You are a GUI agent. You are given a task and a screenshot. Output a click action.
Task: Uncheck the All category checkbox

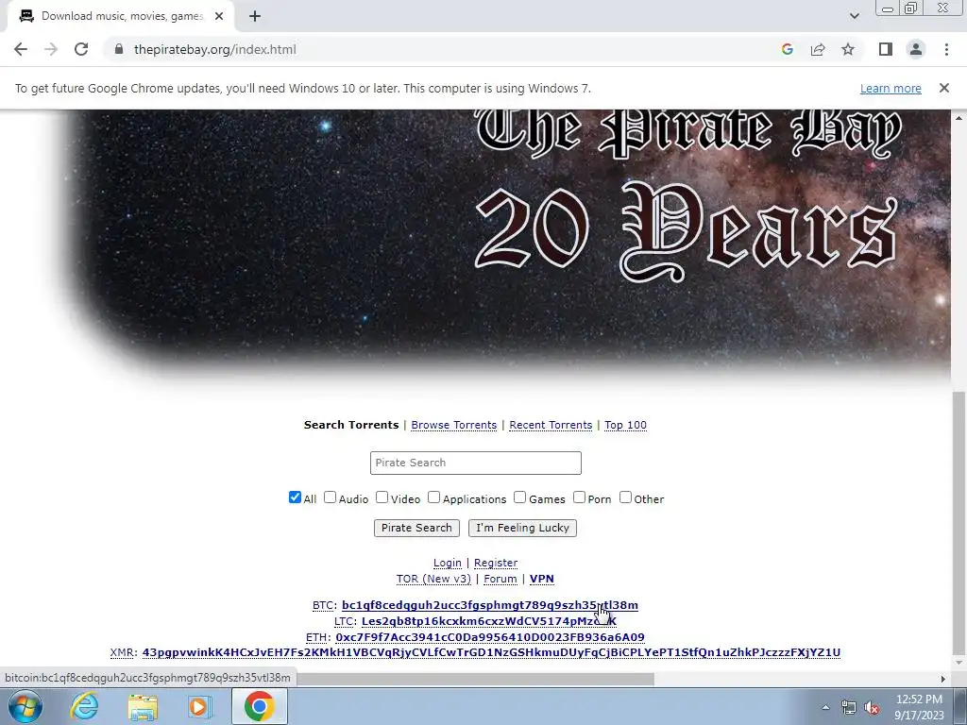point(295,497)
